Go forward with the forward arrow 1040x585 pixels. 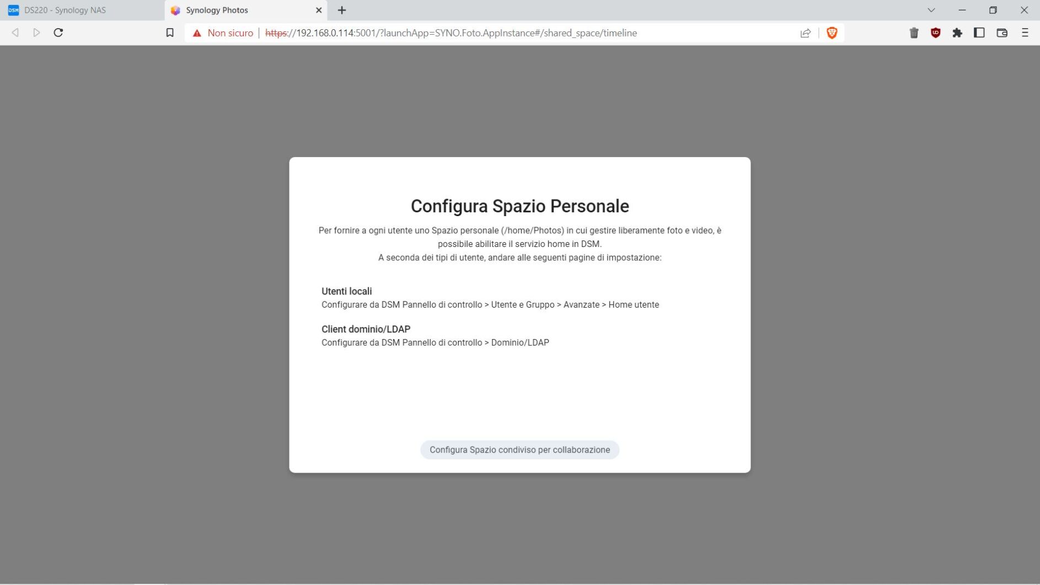click(x=36, y=33)
